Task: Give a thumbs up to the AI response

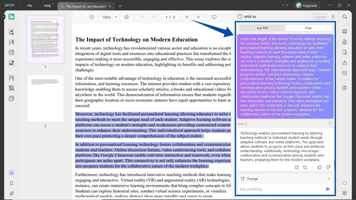Action: click(x=320, y=167)
